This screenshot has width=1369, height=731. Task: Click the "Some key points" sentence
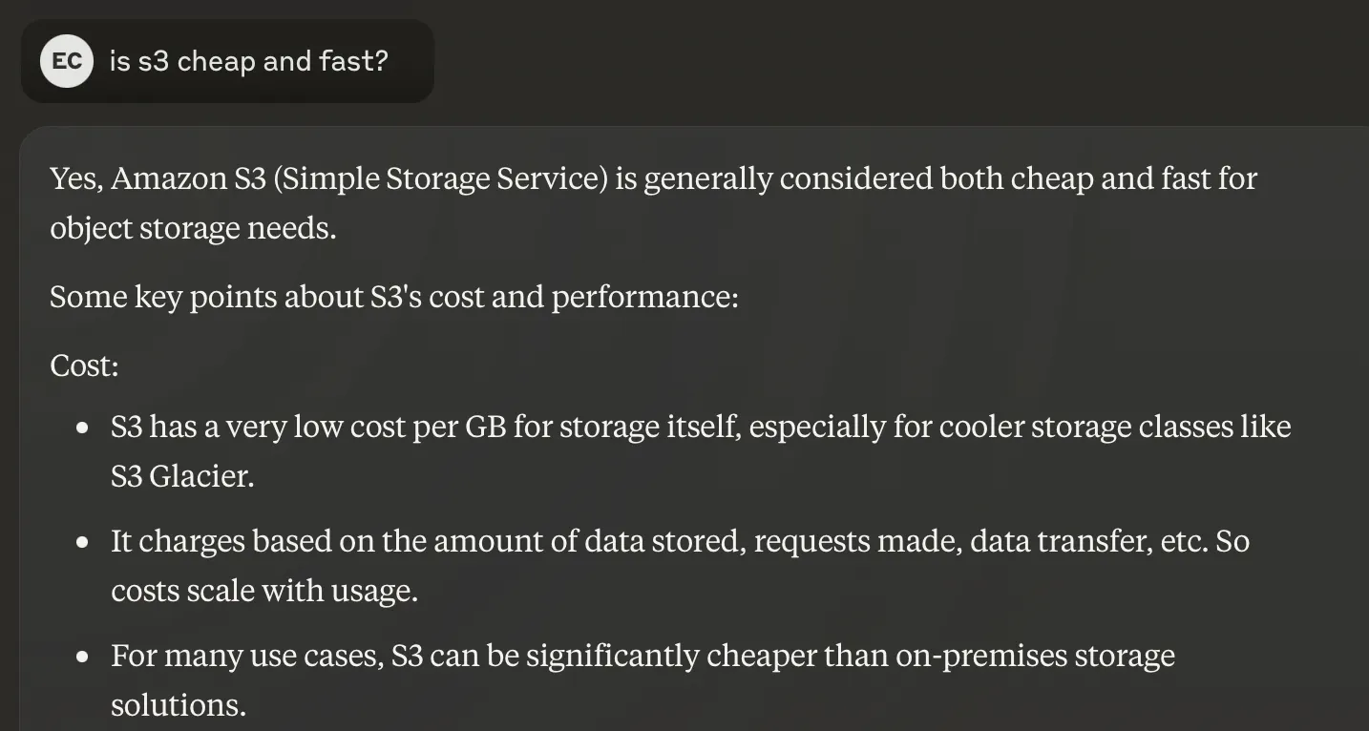tap(393, 297)
